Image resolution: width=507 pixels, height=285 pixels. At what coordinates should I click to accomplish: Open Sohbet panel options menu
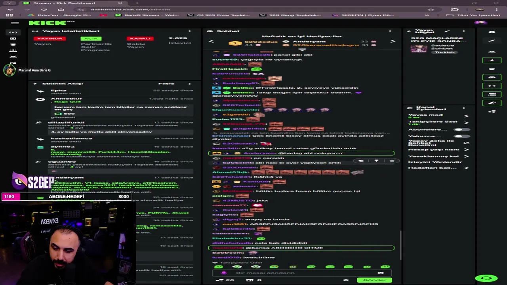(390, 31)
